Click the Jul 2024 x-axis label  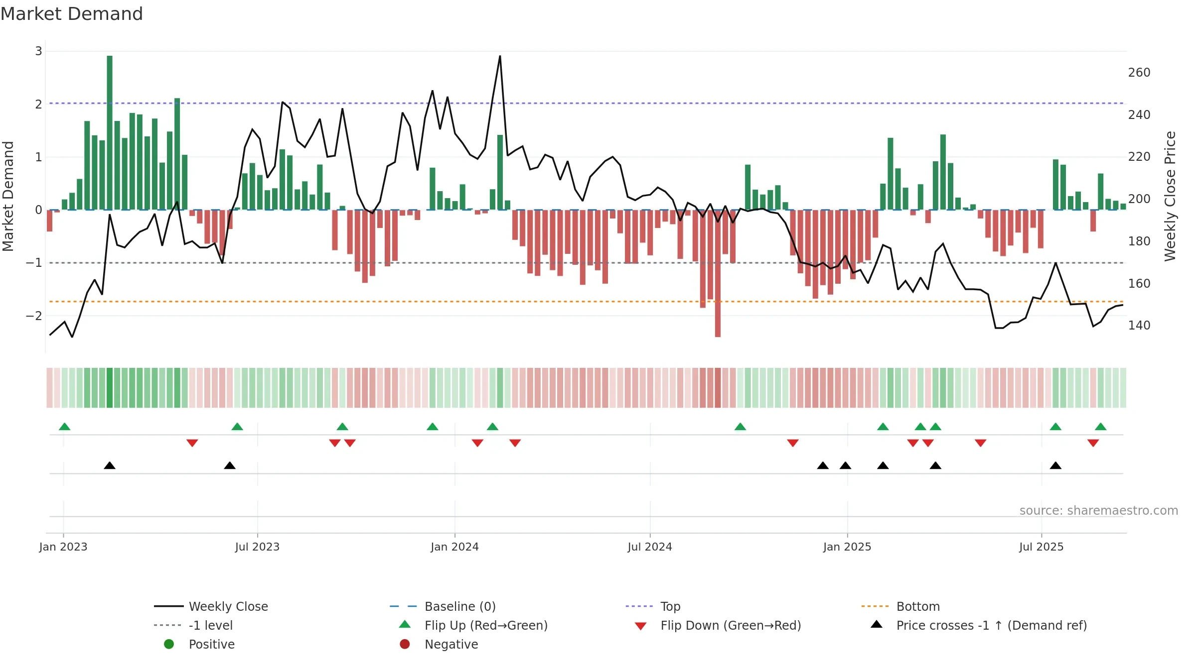(650, 547)
